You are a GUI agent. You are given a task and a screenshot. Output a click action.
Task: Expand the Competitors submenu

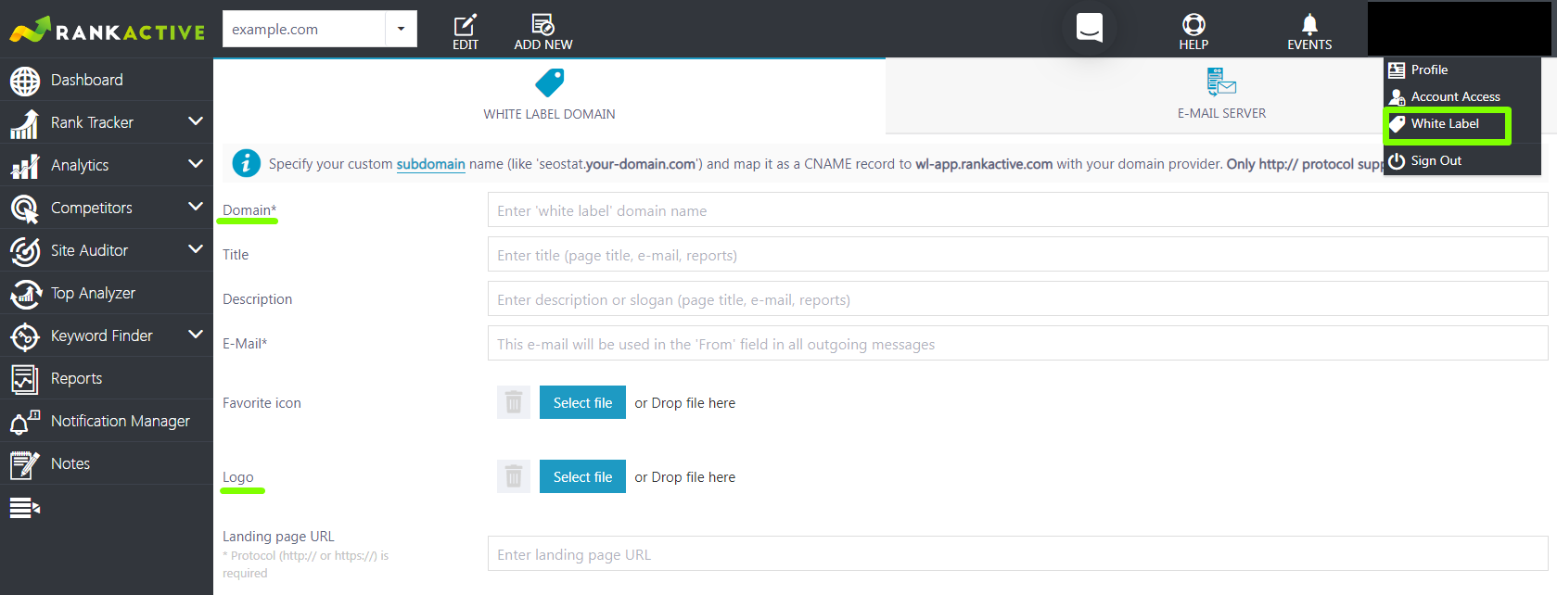click(195, 207)
